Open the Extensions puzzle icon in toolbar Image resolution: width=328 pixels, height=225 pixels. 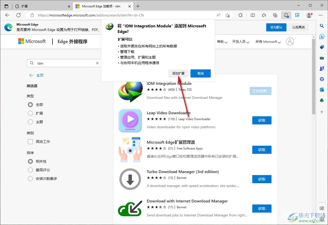[x=241, y=15]
